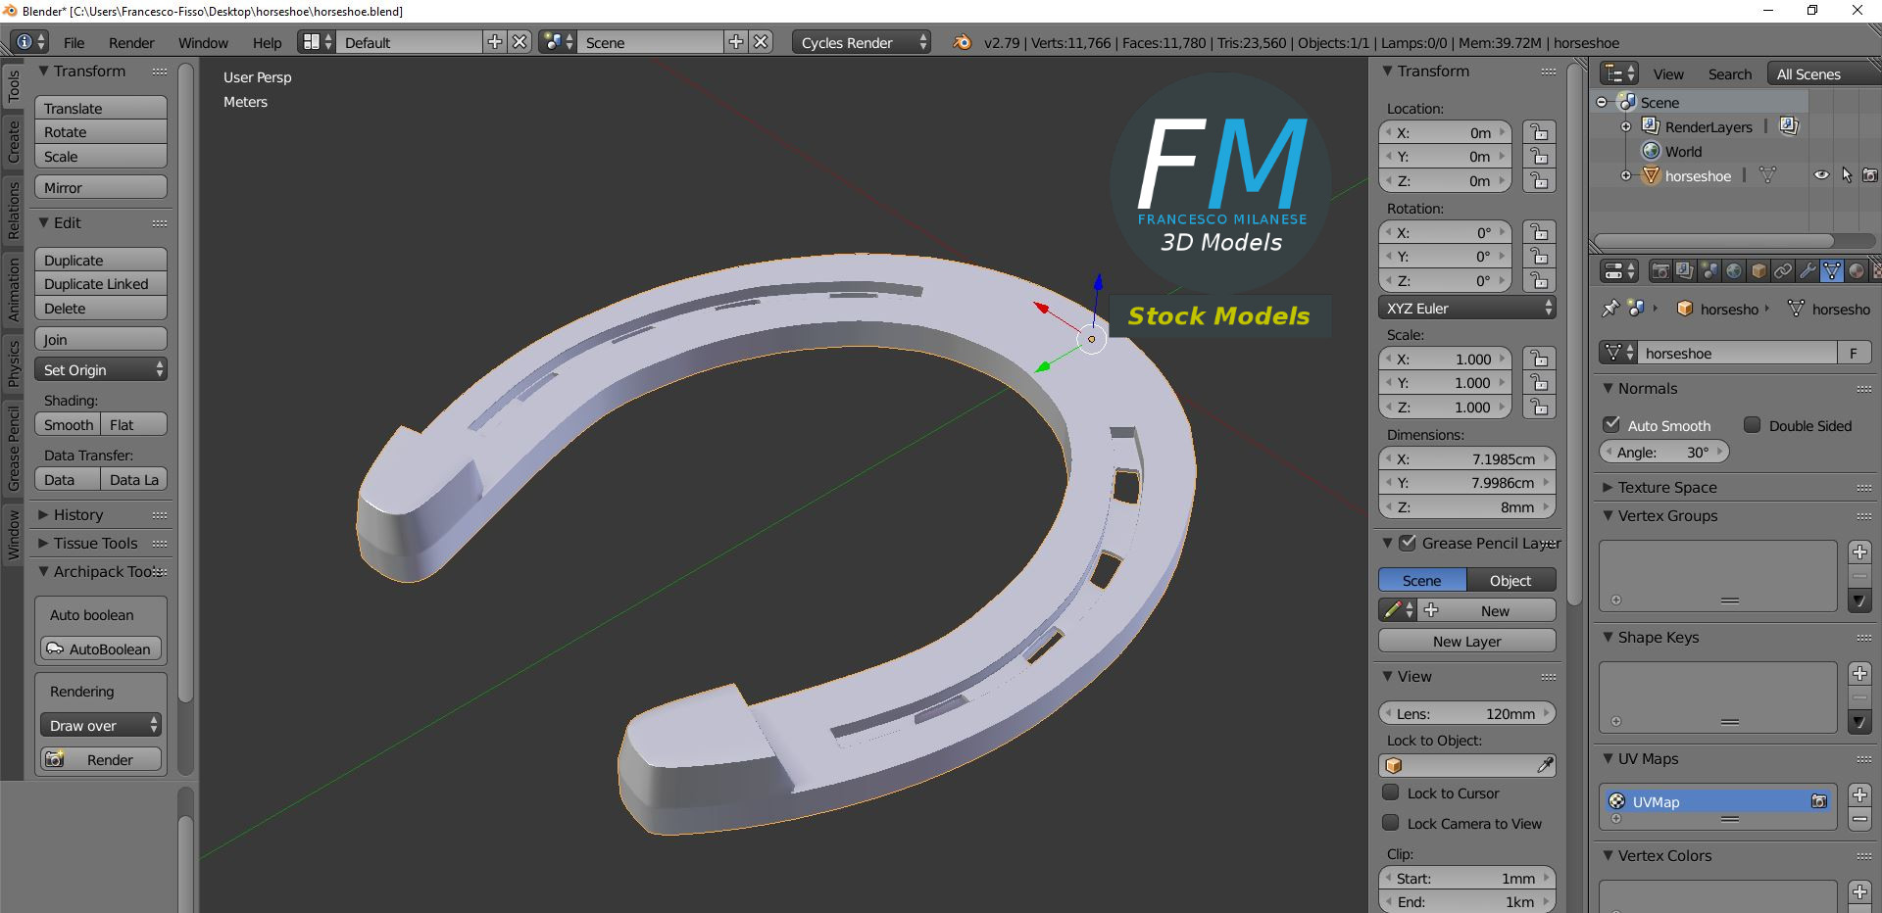
Task: Open the Object properties tab with cube icon
Action: point(1758,270)
